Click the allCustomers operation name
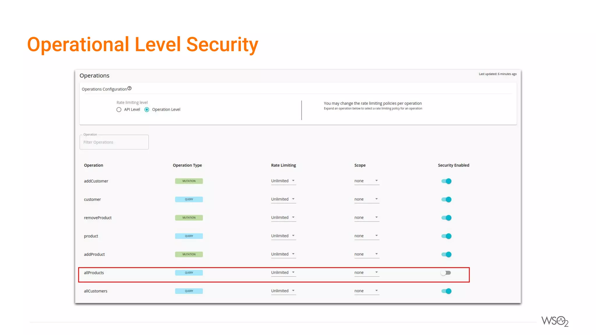The width and height of the screenshot is (596, 335). point(95,291)
